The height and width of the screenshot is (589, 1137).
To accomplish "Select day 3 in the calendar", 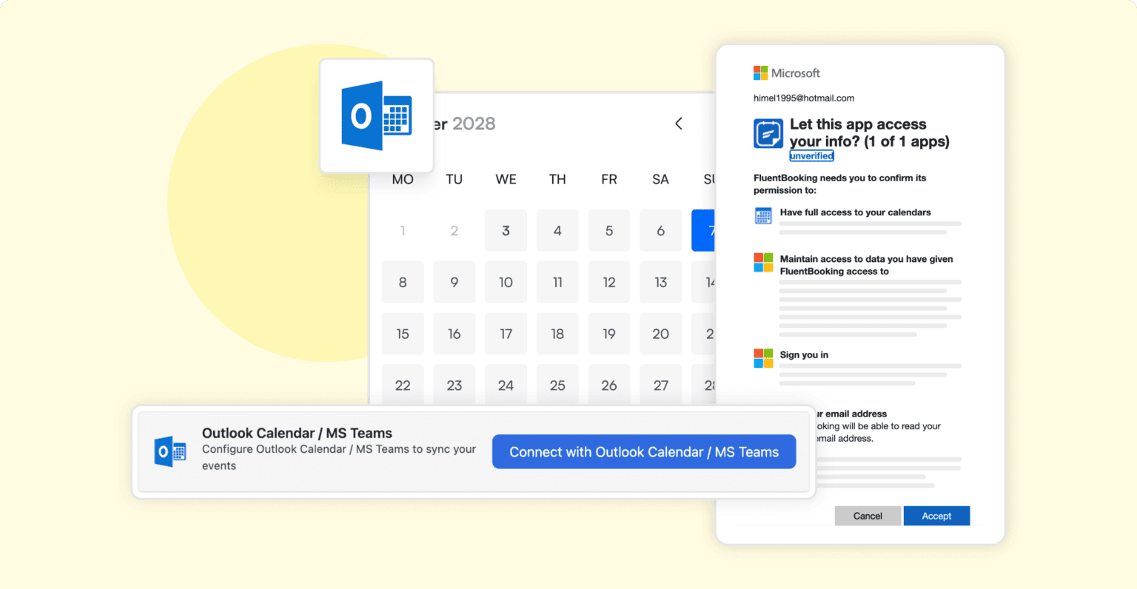I will pyautogui.click(x=506, y=231).
